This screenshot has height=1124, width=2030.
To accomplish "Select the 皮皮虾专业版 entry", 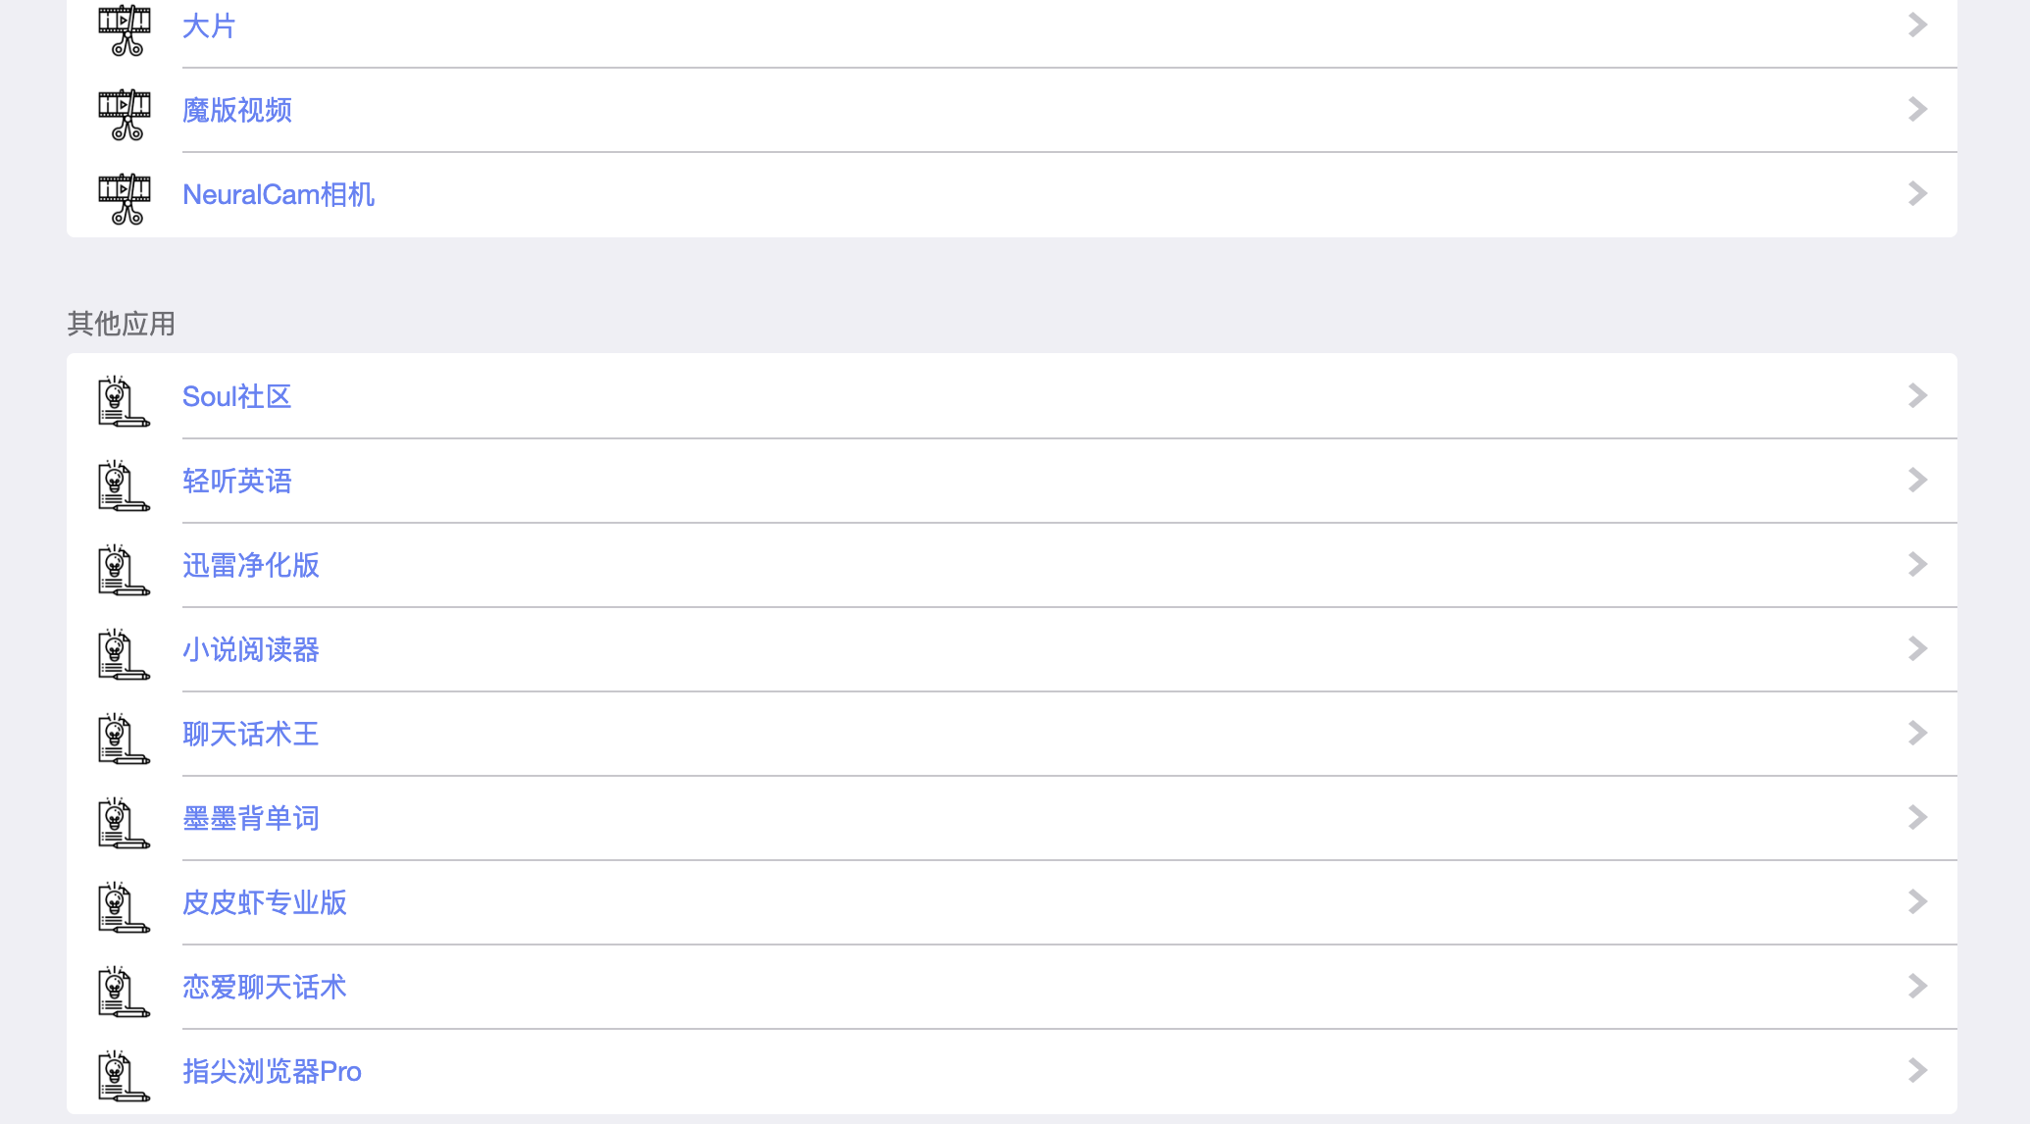I will 264,902.
